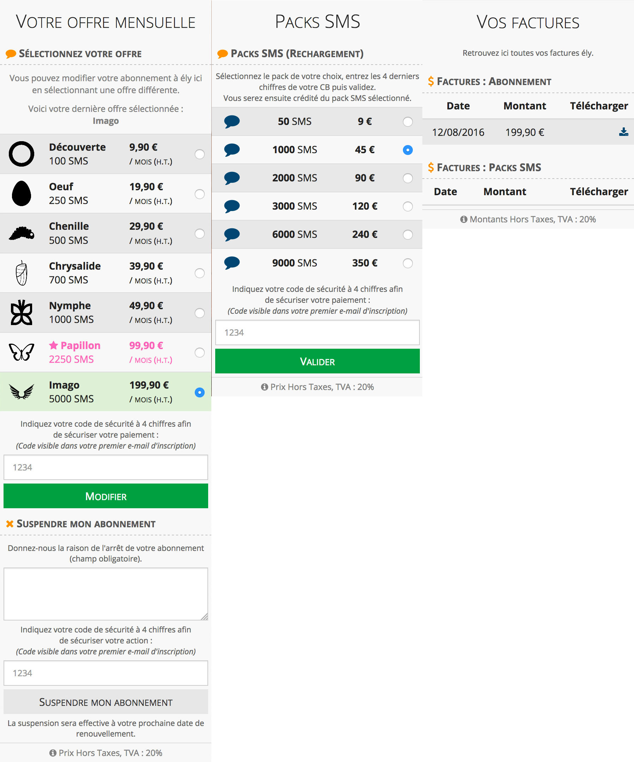634x762 pixels.
Task: Click the pink Papillon butterfly icon
Action: click(22, 352)
